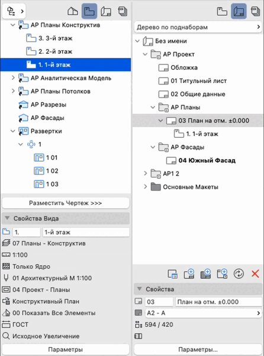Click layout name field 'План на отм. ±0.000'

pos(219,302)
